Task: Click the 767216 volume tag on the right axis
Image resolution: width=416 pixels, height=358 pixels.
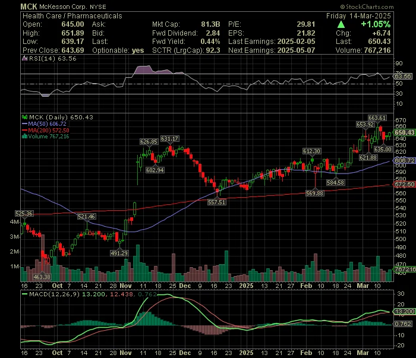Action: [405, 269]
